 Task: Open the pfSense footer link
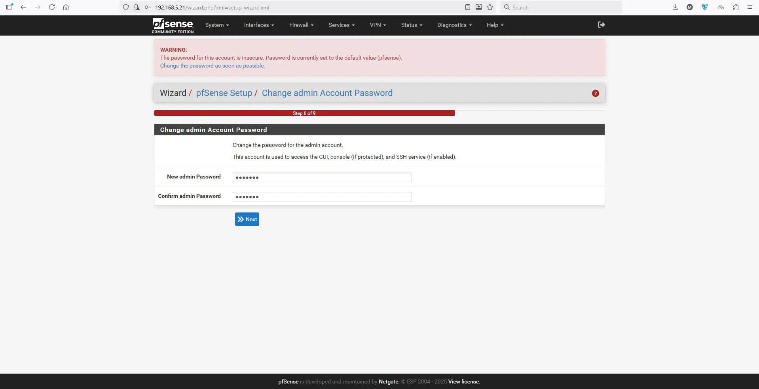[288, 381]
